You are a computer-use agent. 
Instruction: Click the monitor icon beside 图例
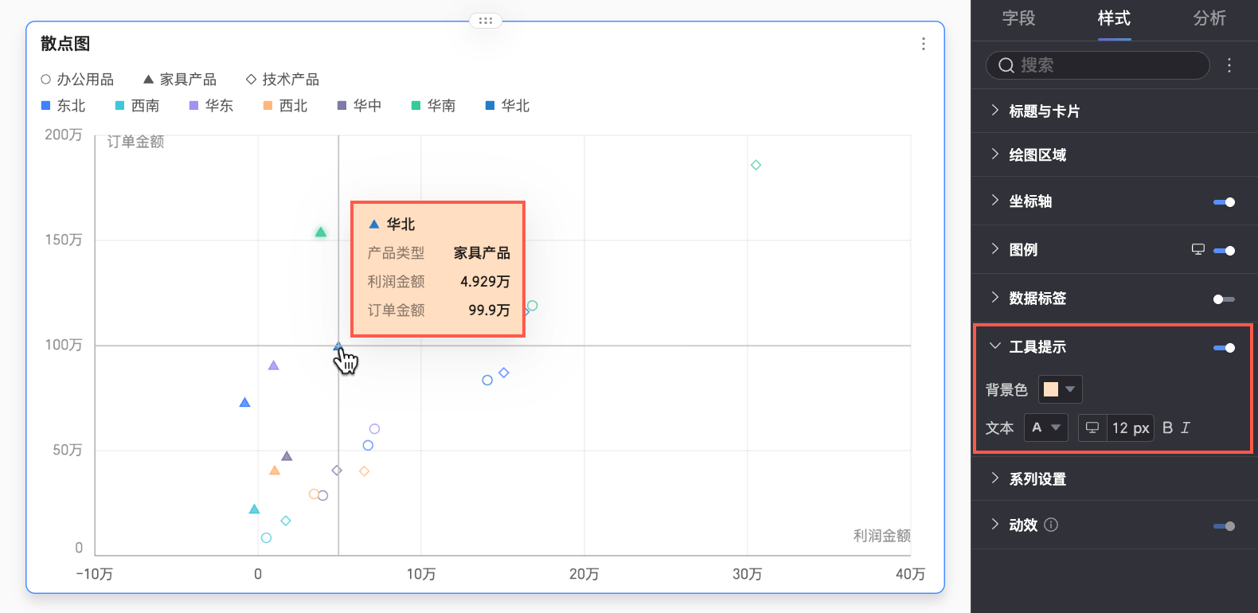(1198, 249)
